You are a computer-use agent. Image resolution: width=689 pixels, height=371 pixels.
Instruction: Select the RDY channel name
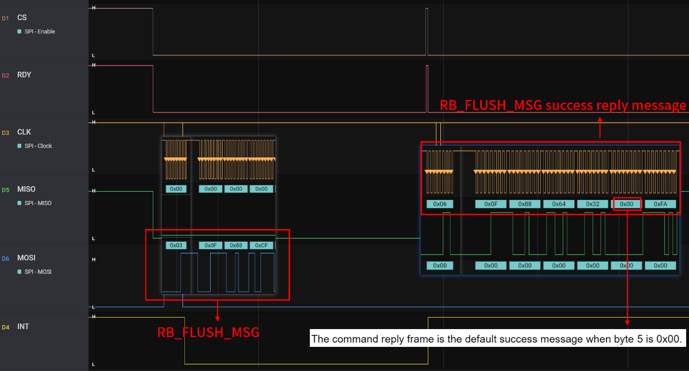[24, 75]
